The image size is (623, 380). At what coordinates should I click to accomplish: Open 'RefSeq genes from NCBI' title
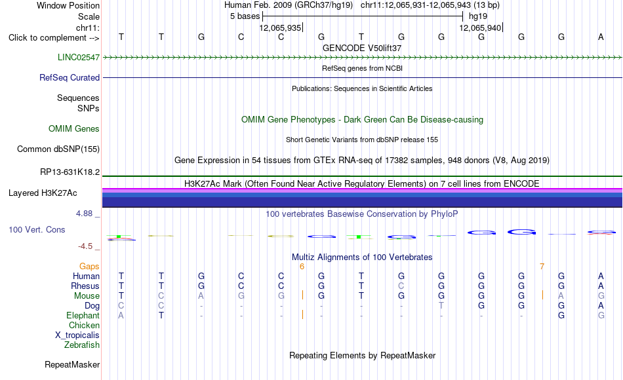(363, 68)
